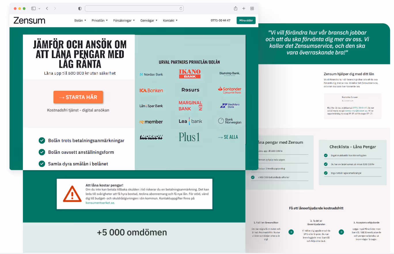Click checkmark beside Bolån trots betalningsanmärkningar

[42, 141]
